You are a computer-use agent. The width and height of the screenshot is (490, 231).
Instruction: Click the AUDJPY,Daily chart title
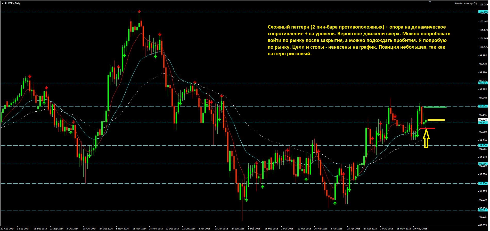[13, 3]
